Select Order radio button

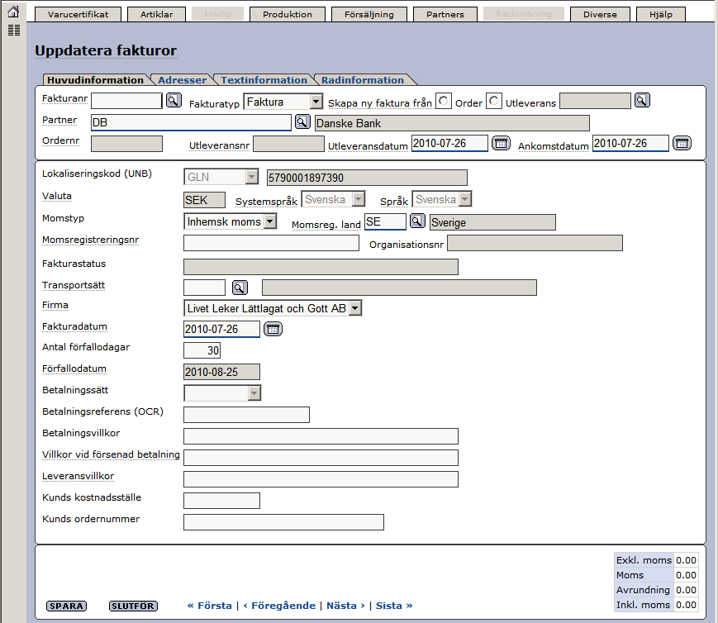443,101
